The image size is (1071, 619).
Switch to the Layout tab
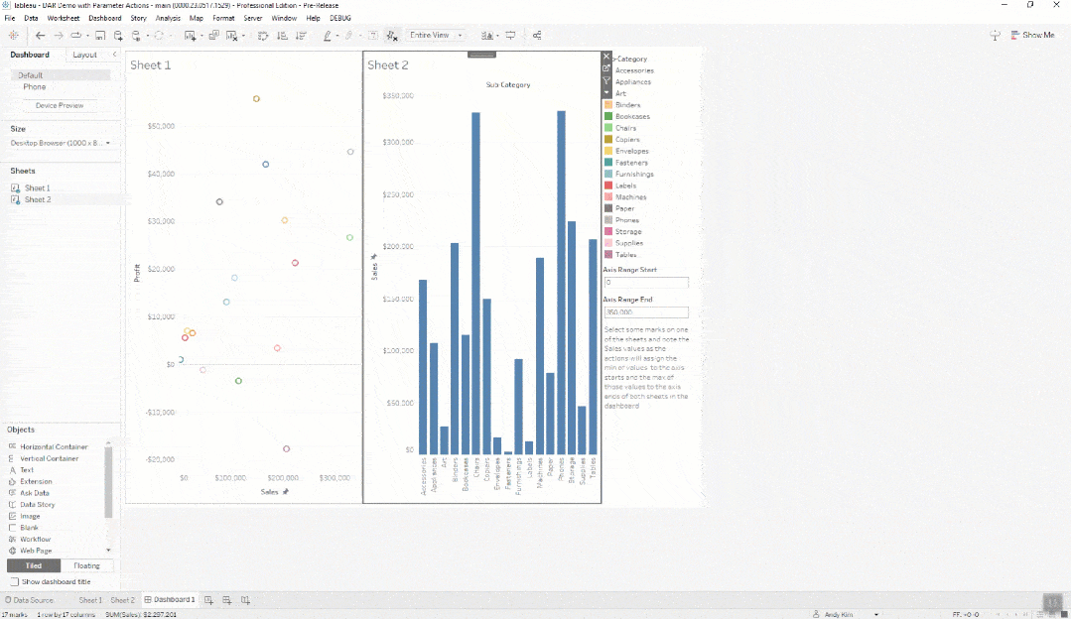84,55
